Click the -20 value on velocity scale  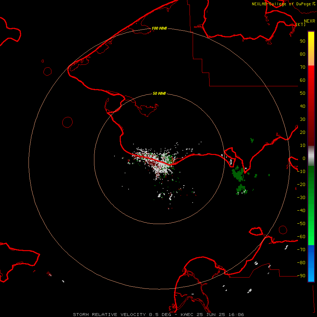[301, 185]
